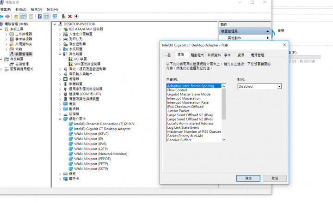Select Receive Buffers in property list

point(179,140)
